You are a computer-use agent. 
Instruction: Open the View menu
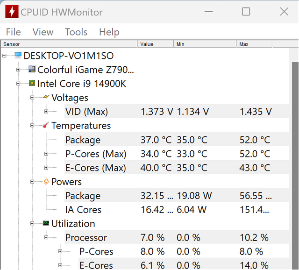tap(43, 32)
